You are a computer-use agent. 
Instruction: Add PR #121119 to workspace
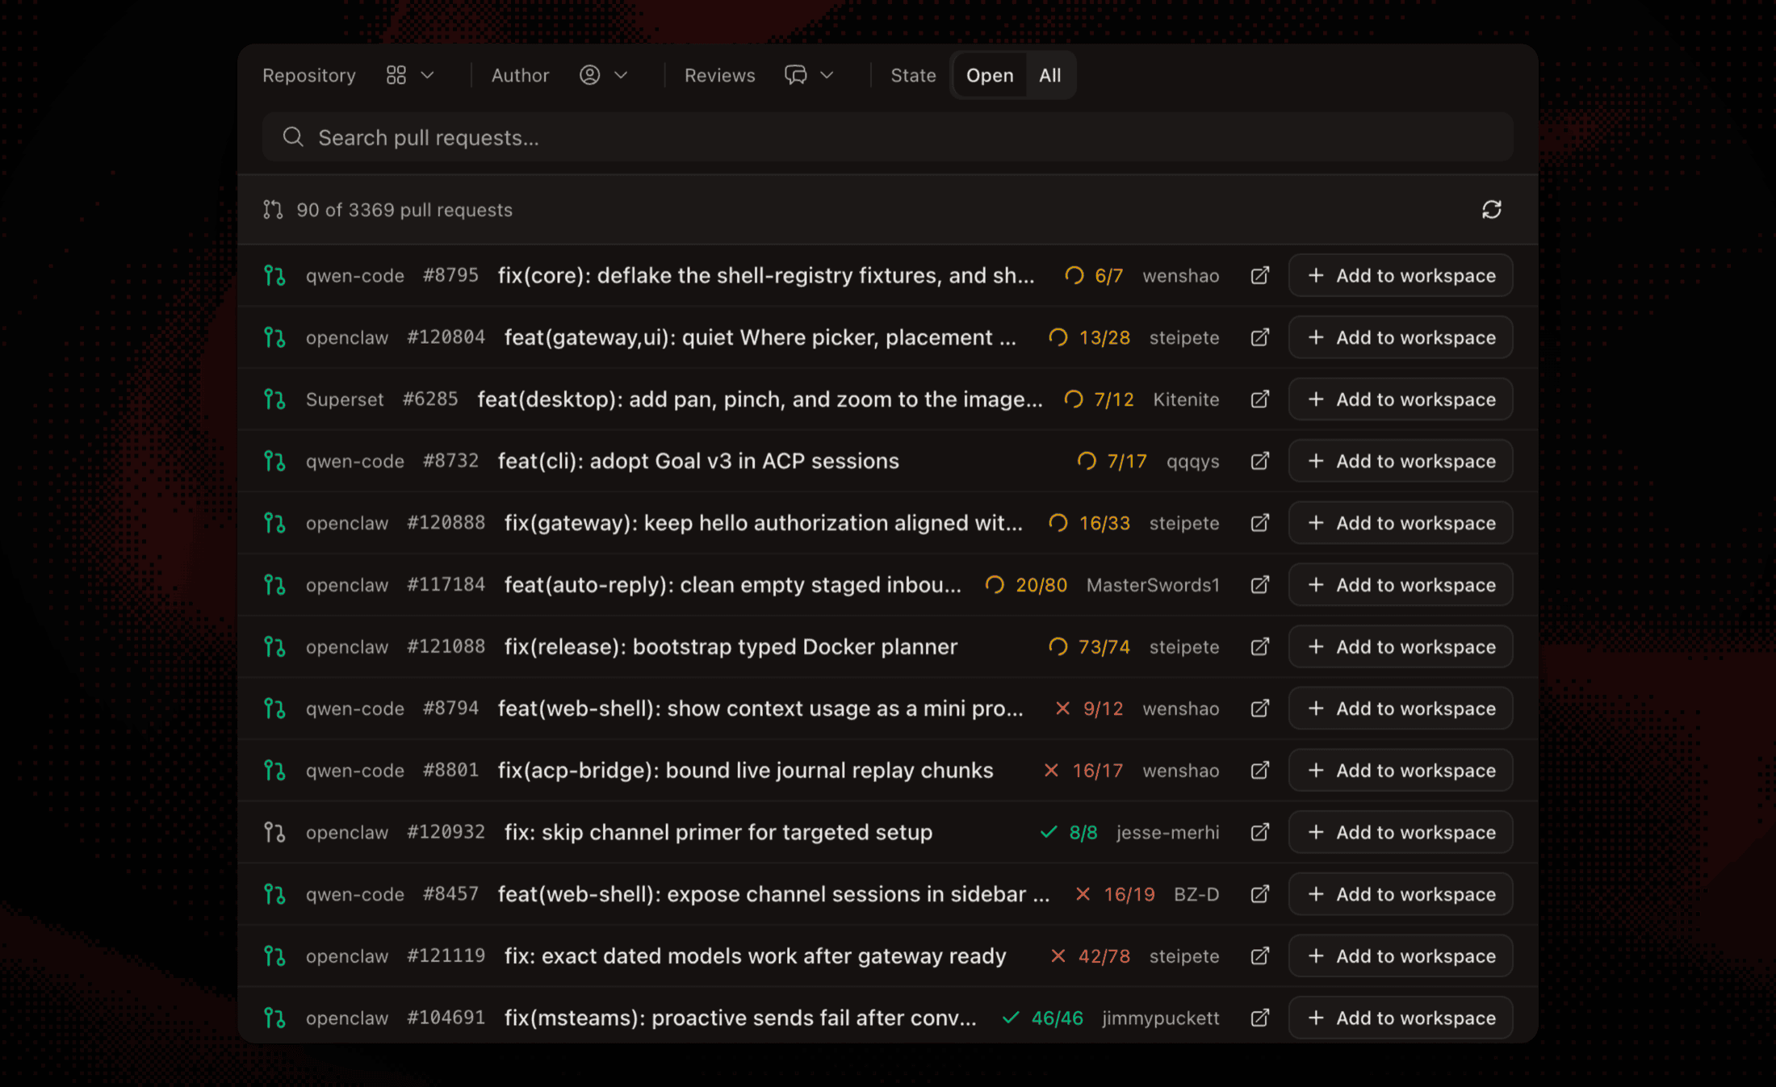point(1401,956)
